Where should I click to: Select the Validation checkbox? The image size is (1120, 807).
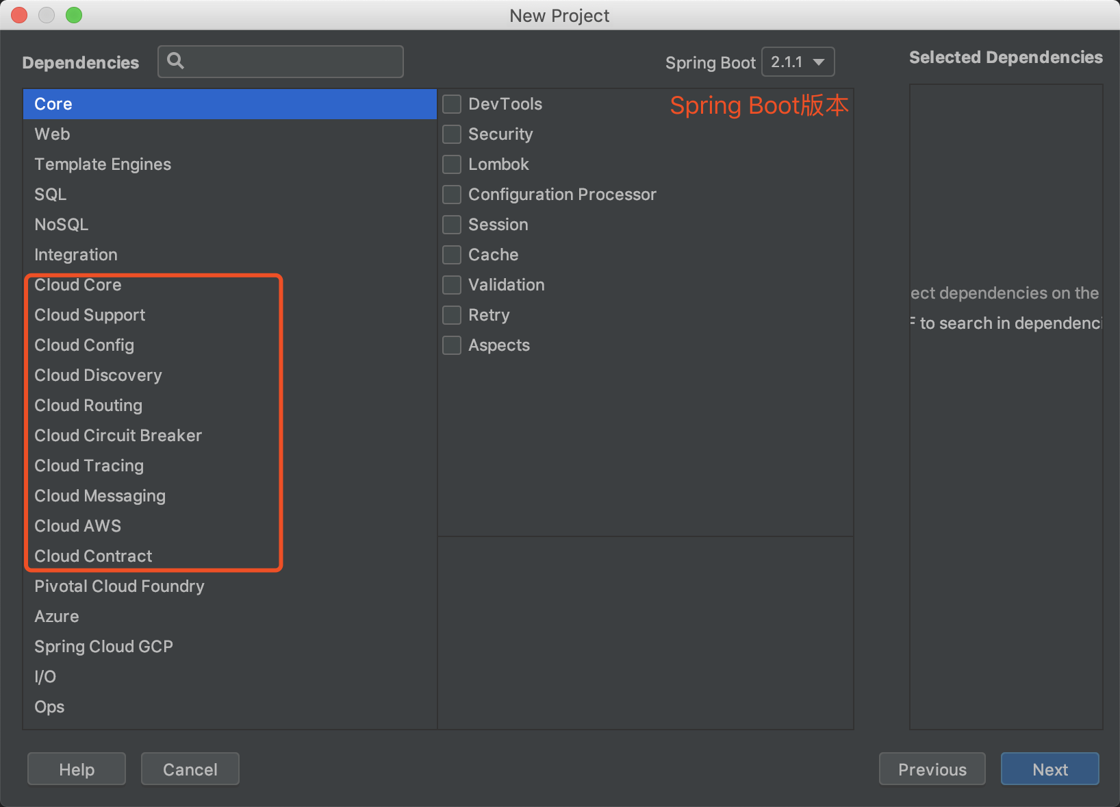pos(452,285)
